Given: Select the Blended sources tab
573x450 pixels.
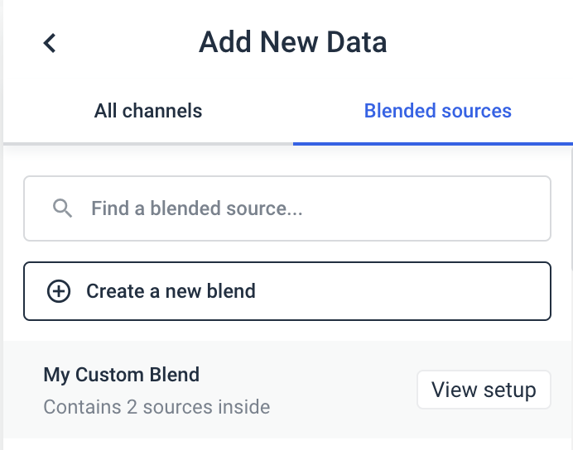Looking at the screenshot, I should pos(437,111).
